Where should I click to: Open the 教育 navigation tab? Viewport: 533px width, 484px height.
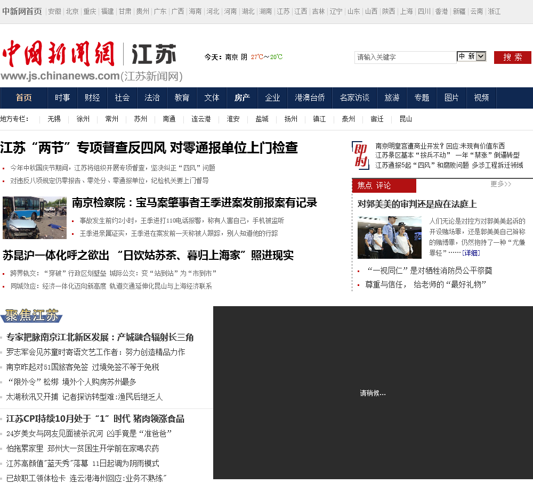(x=182, y=98)
